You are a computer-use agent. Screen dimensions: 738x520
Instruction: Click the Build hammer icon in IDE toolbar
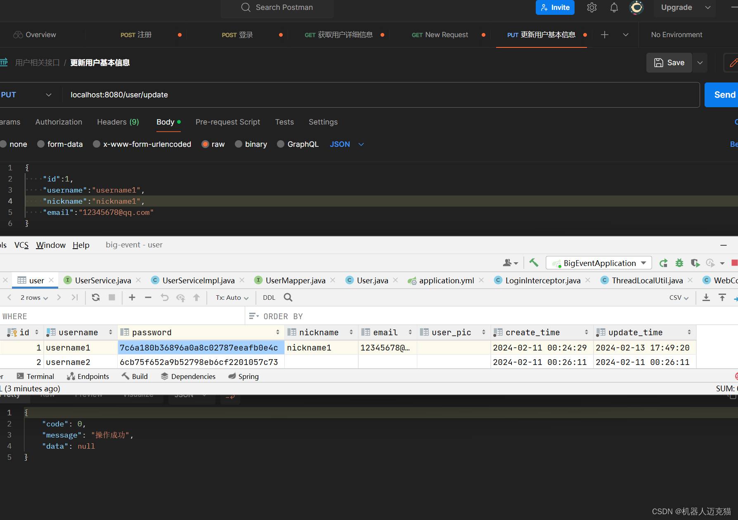534,263
